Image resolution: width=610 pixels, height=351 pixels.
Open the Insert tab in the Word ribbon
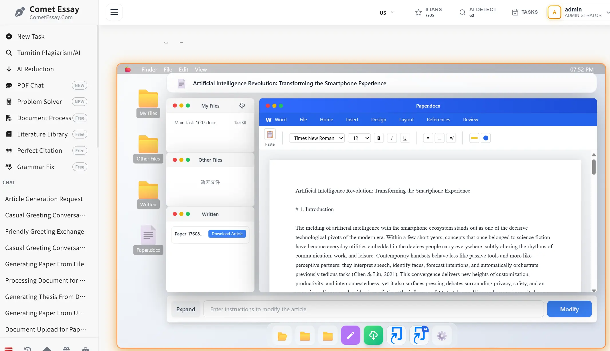point(352,120)
